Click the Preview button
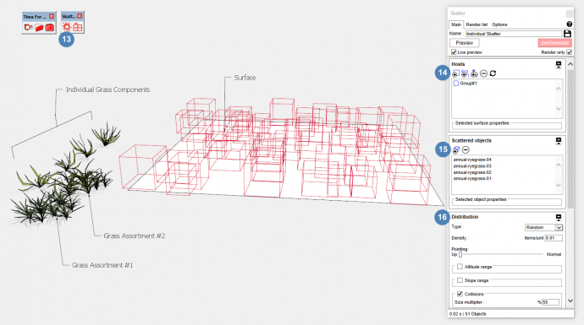Viewport: 584px width, 325px height. 464,43
